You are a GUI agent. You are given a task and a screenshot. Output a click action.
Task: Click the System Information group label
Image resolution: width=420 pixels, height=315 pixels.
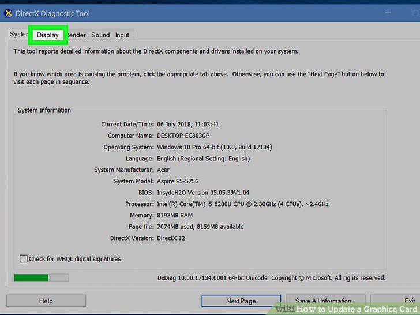point(44,110)
